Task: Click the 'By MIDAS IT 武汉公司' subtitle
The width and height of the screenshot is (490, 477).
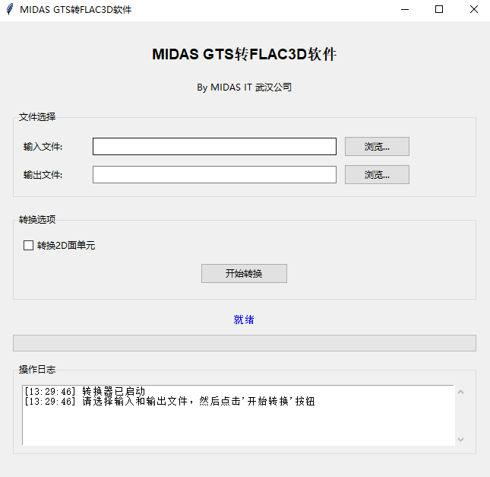Action: tap(244, 87)
